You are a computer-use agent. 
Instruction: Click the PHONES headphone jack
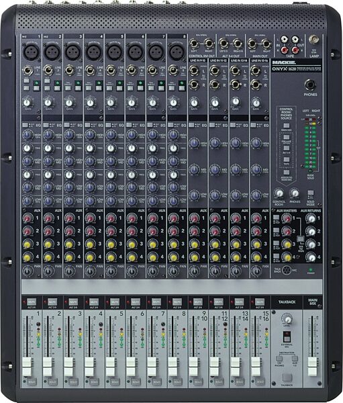(x=310, y=85)
